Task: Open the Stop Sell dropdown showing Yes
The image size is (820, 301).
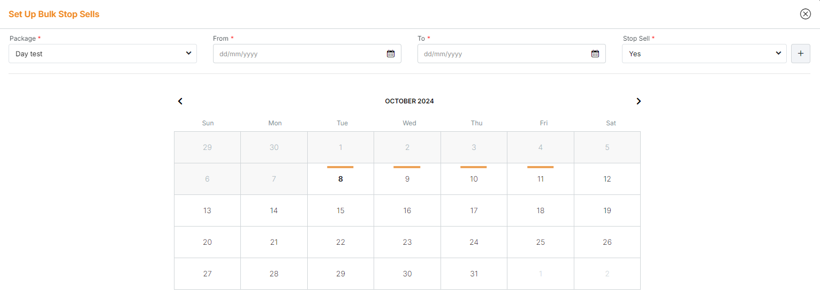Action: point(704,54)
